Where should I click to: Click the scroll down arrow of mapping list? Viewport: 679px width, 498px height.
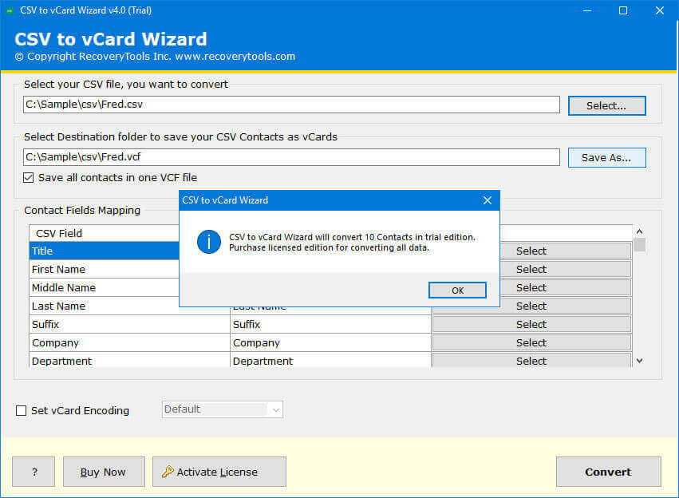(x=639, y=361)
